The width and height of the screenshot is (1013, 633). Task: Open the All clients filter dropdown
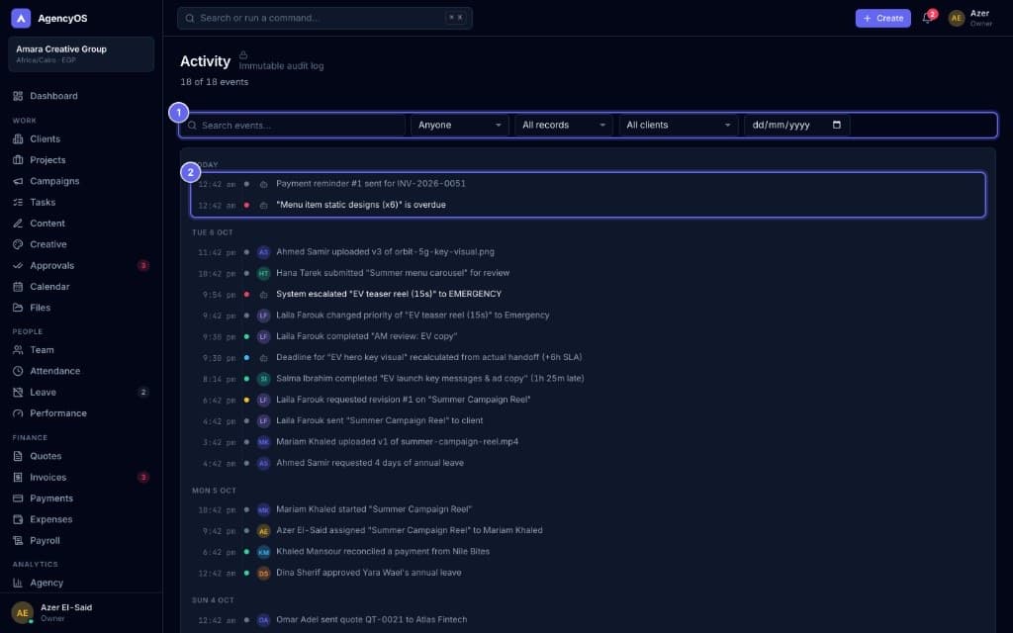[x=679, y=125]
